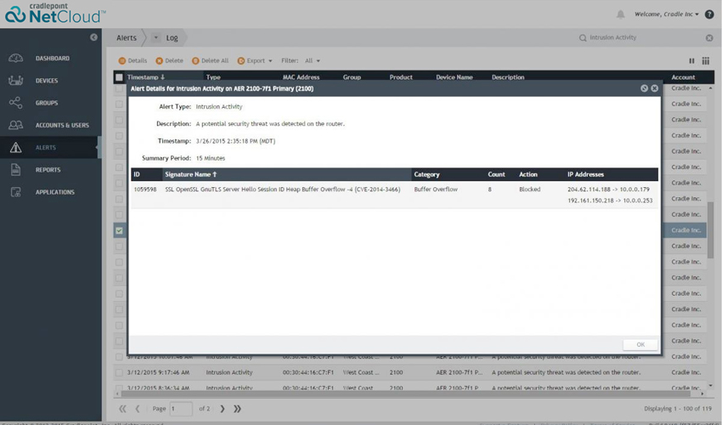Open the Reports document icon
This screenshot has height=425, width=722.
tap(15, 170)
